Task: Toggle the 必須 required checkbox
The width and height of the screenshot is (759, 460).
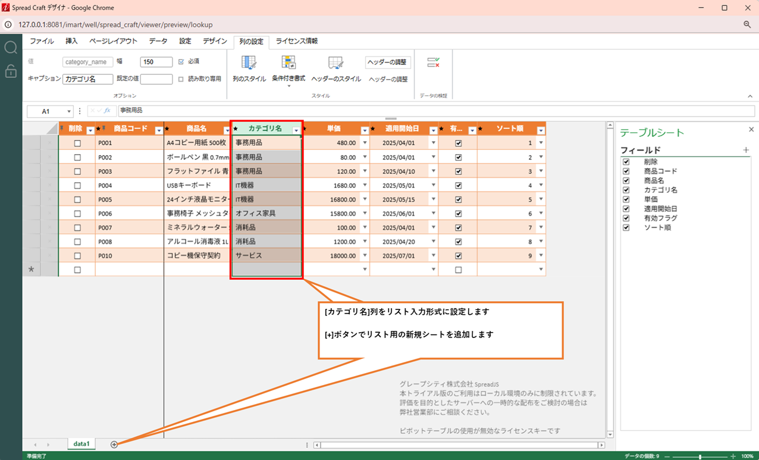Action: point(181,62)
